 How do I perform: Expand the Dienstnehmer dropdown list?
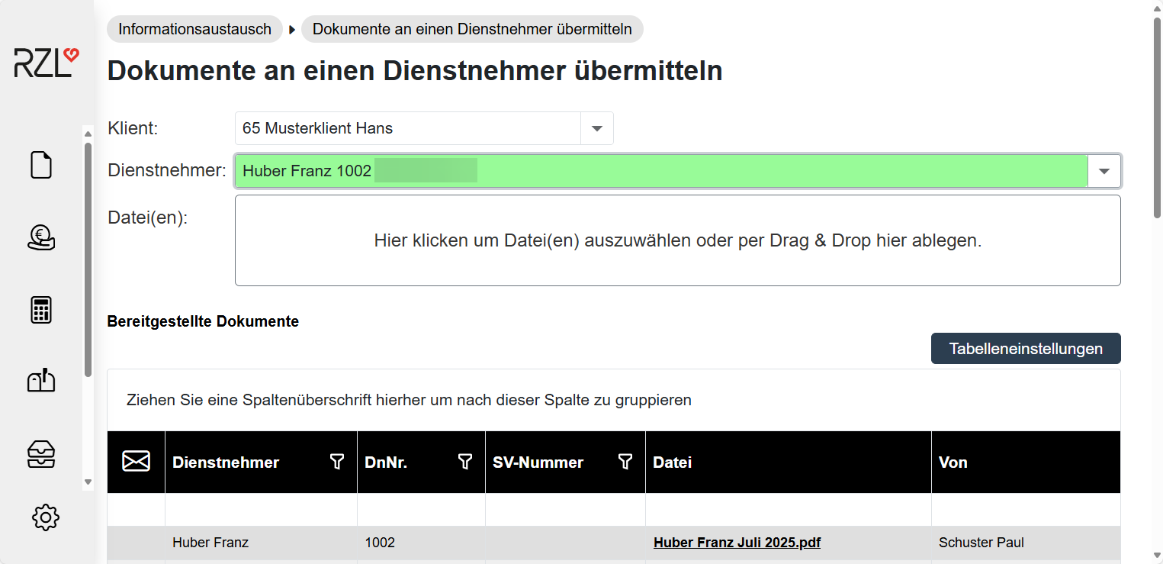pyautogui.click(x=1104, y=171)
